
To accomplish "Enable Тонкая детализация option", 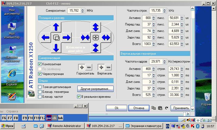I will click(x=40, y=87).
